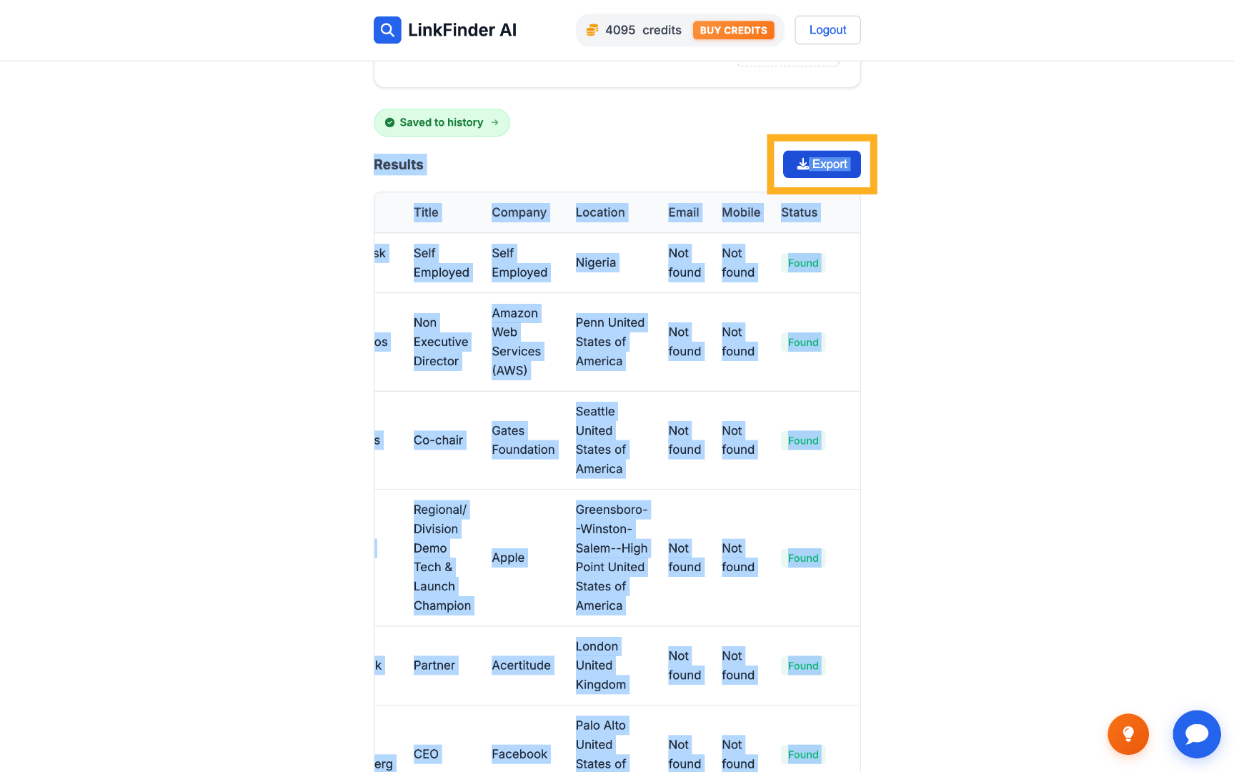Click the LinkFinder AI magnifier logo icon
The width and height of the screenshot is (1234, 772).
click(387, 30)
